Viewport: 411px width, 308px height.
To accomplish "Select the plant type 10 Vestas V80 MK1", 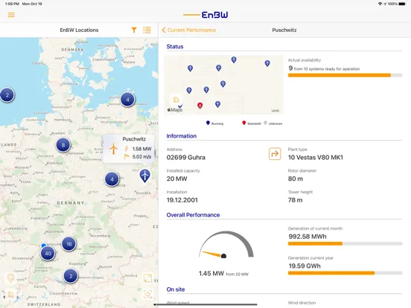I will [316, 158].
